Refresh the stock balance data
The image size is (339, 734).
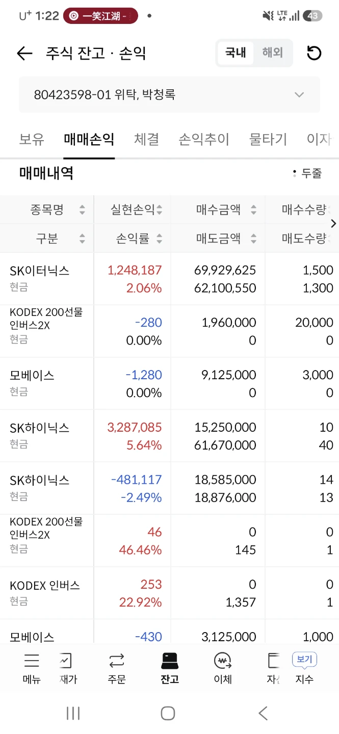[314, 53]
